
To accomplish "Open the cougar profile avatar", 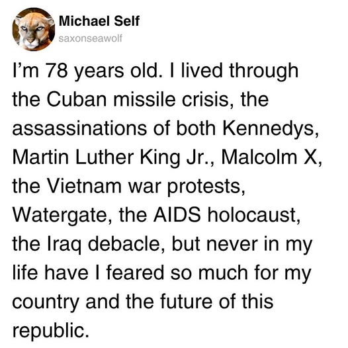I will point(34,29).
